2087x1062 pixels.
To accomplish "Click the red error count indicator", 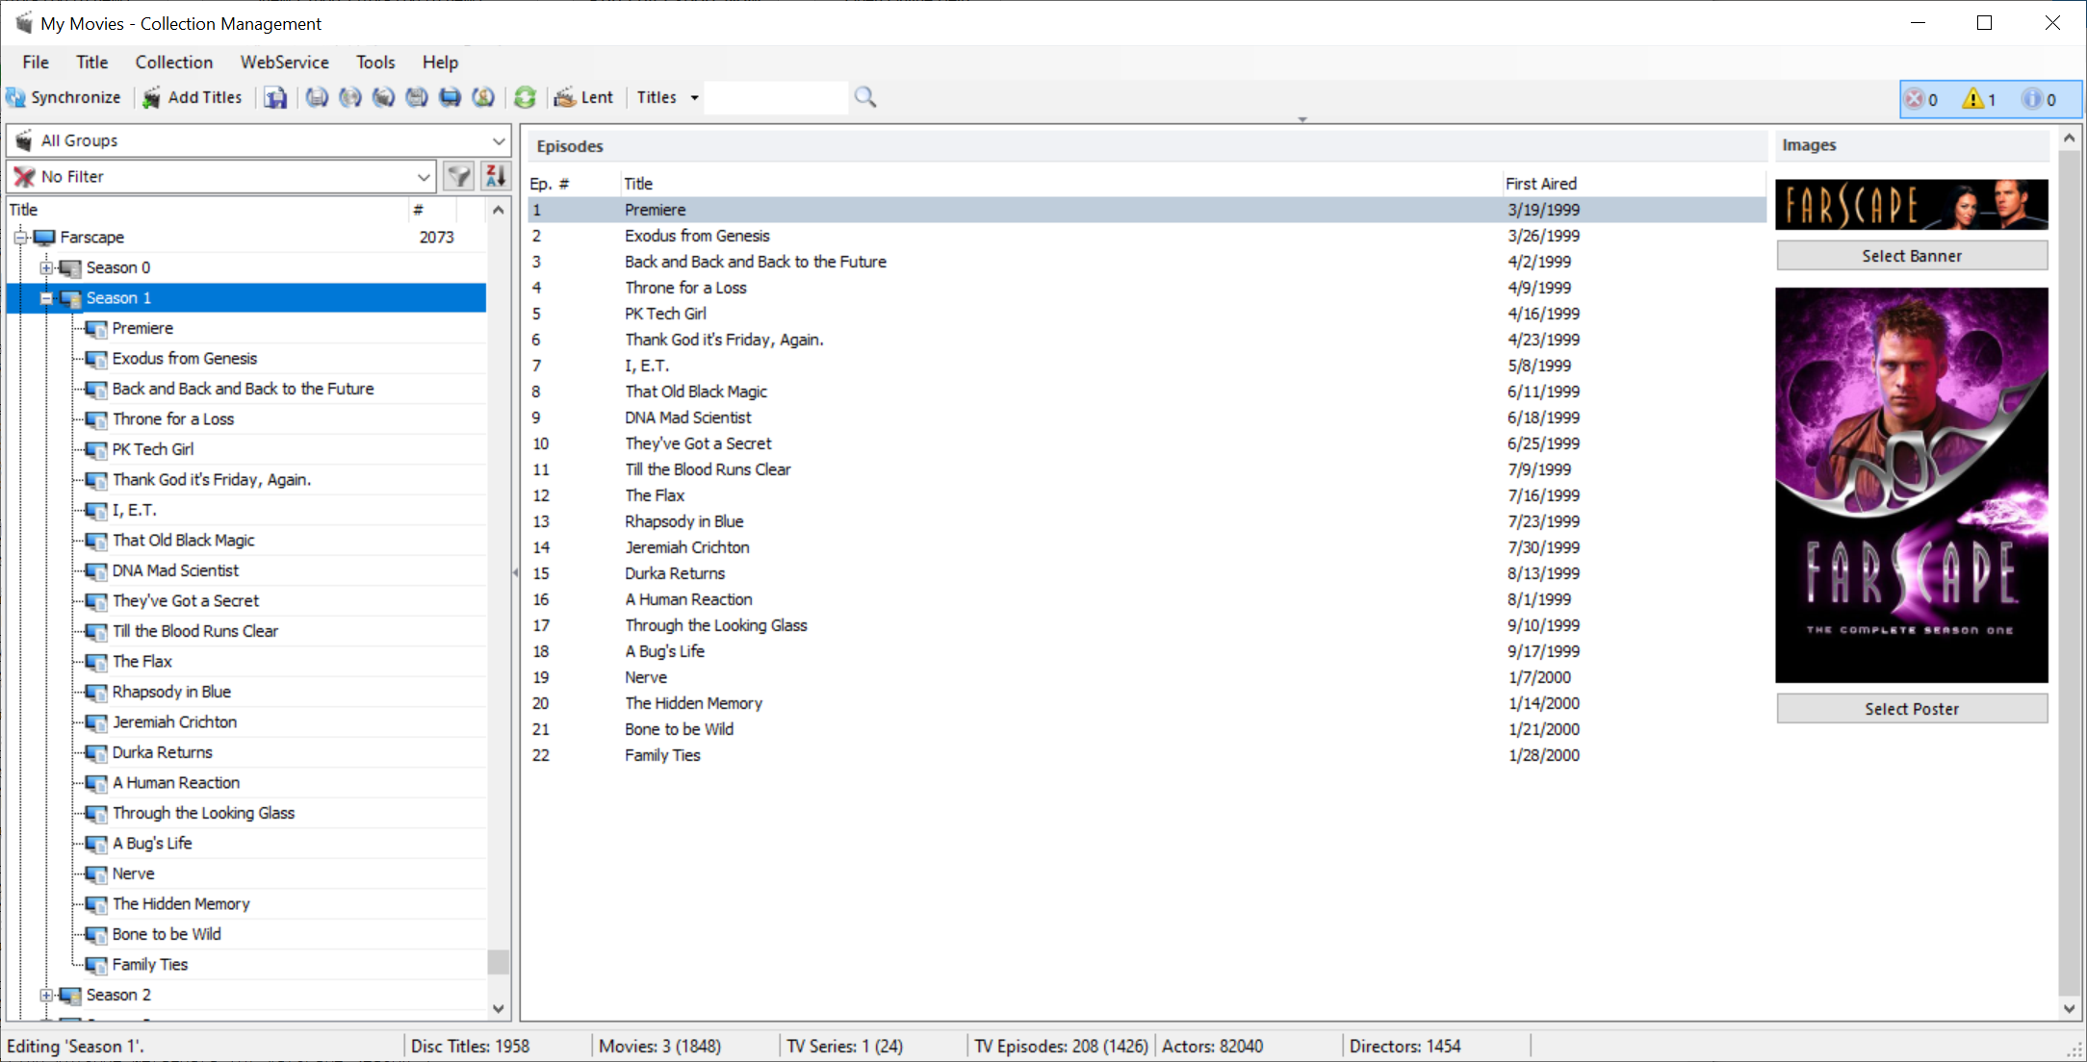I will (1922, 99).
